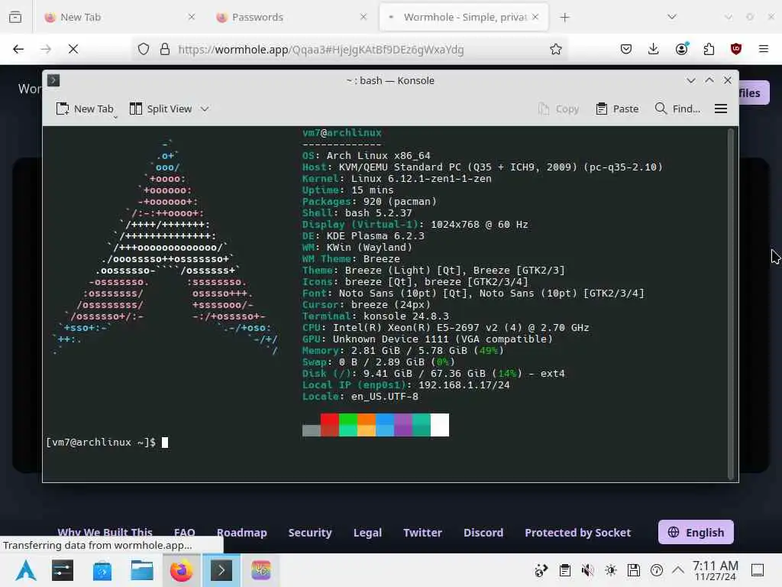
Task: Show hidden system tray icons arrow
Action: tap(678, 569)
